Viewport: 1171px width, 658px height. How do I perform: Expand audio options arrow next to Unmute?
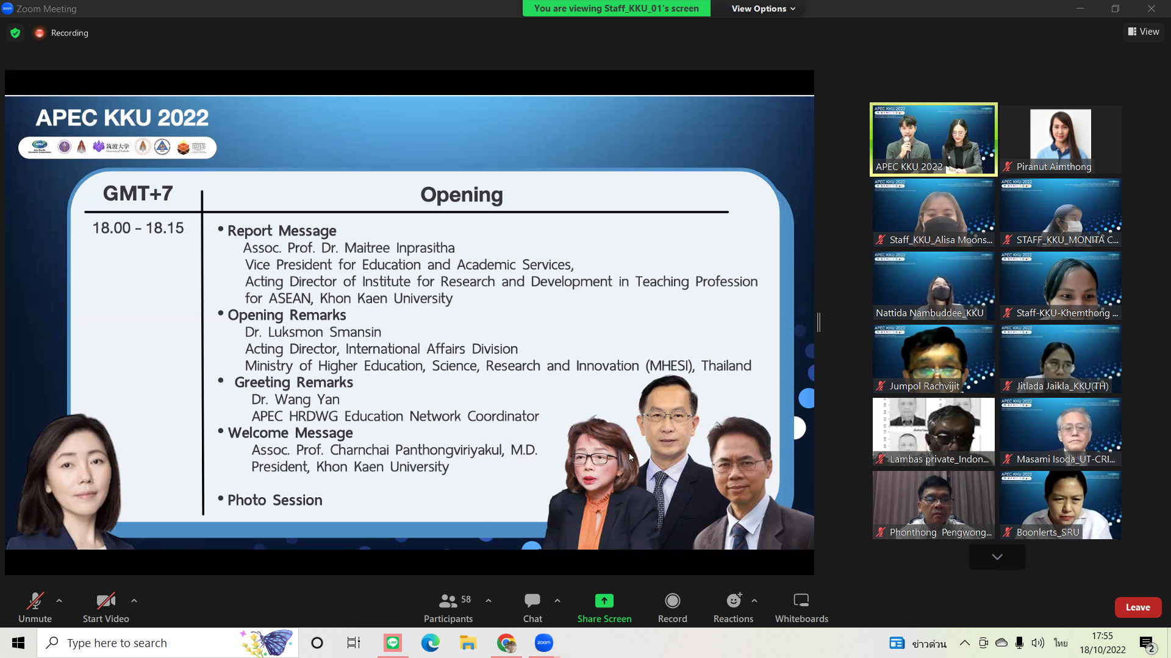click(x=59, y=601)
